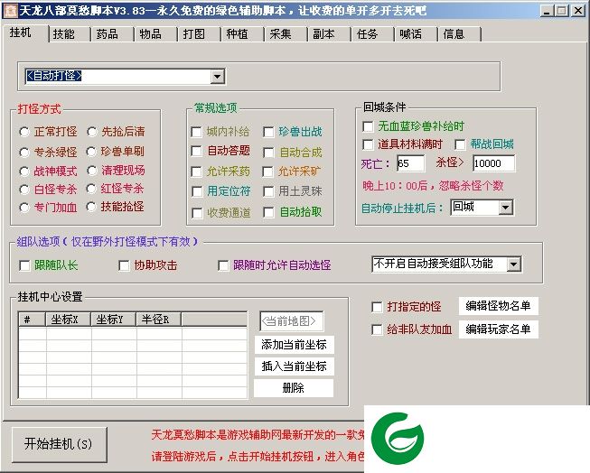This screenshot has width=590, height=473.
Task: Enable 帮战回城 checkbox
Action: 460,144
